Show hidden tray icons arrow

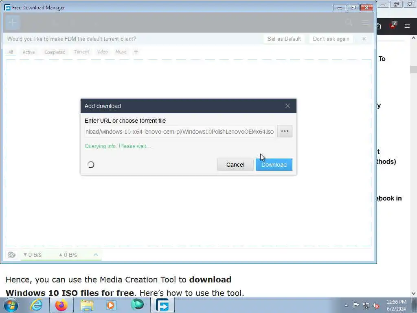(346, 306)
